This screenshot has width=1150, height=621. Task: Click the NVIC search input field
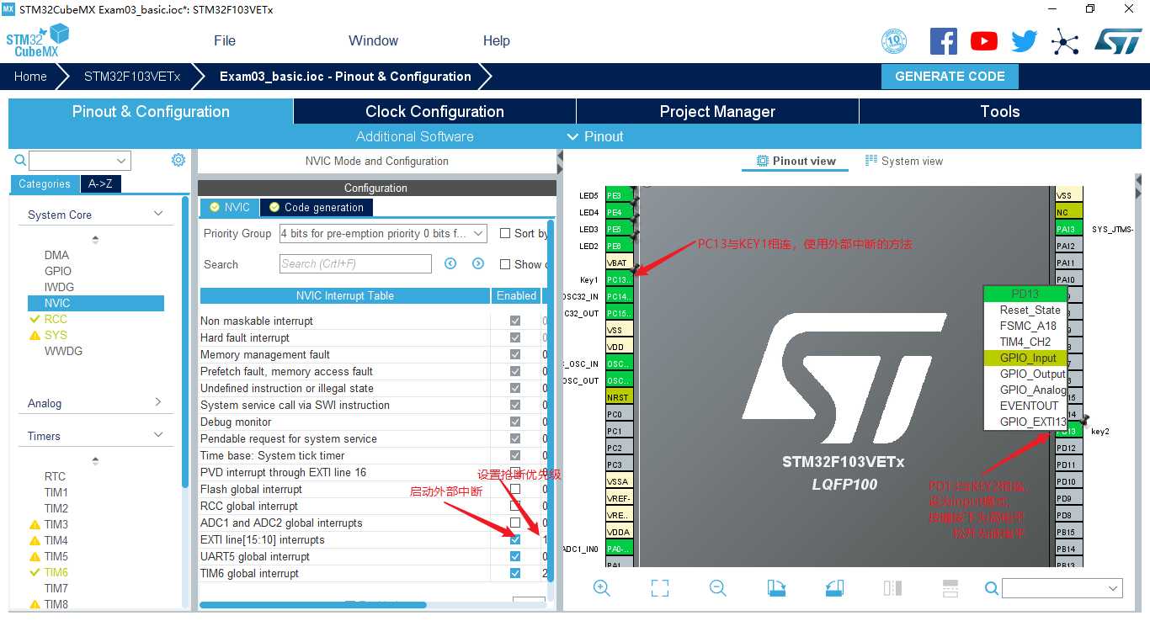coord(355,263)
